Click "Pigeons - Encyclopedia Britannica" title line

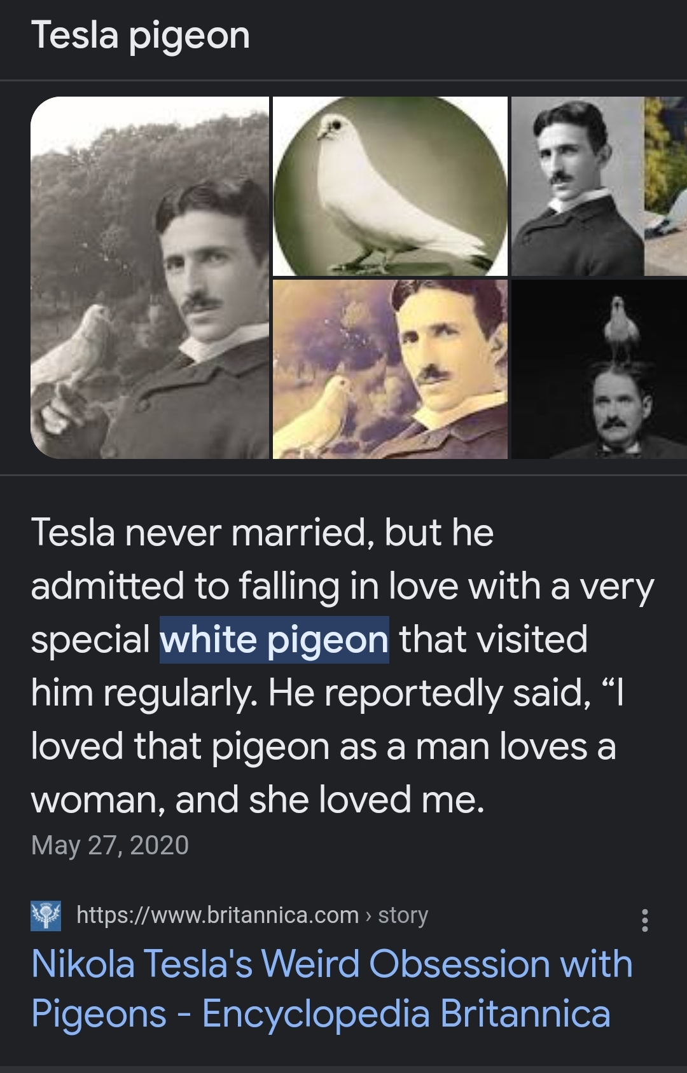321,1013
